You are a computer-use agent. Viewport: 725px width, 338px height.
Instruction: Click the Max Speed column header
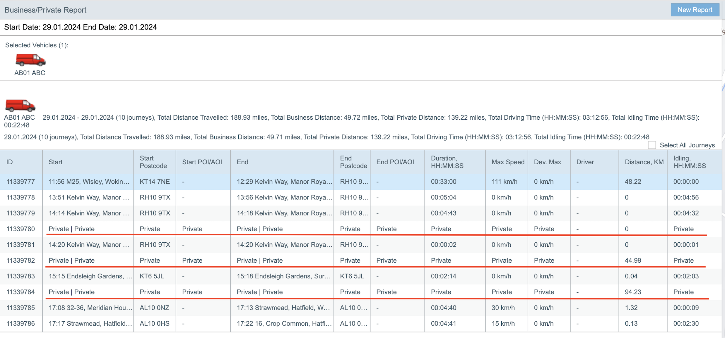point(508,162)
